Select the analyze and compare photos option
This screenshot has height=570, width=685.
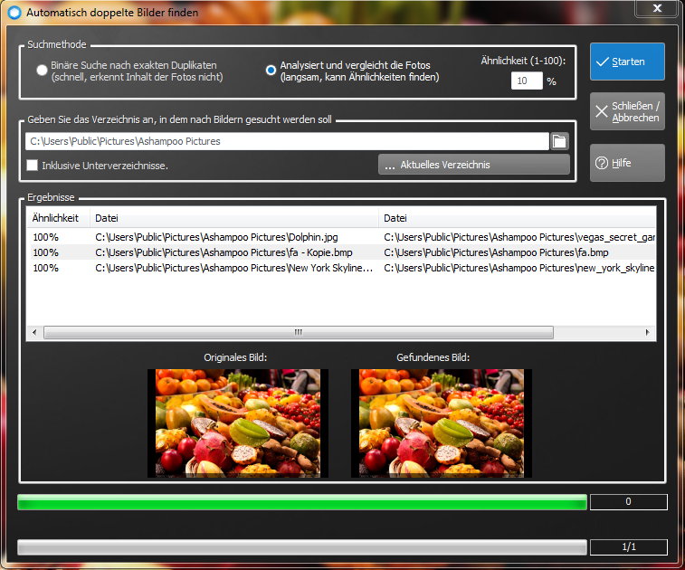click(x=271, y=71)
